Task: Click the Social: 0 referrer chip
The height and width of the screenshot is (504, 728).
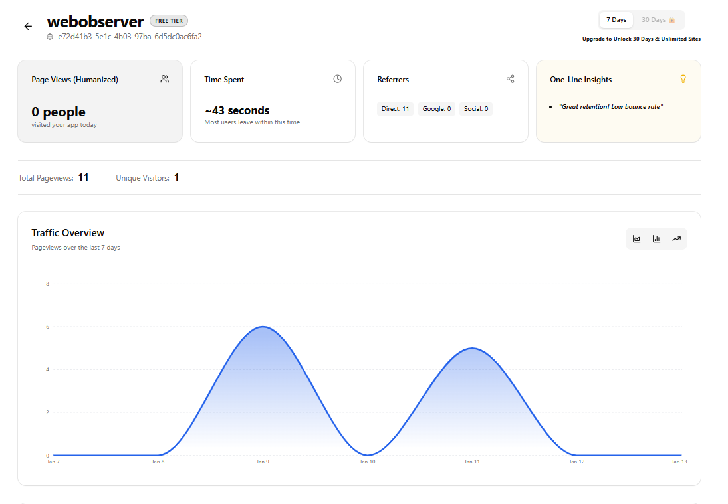Action: click(476, 109)
